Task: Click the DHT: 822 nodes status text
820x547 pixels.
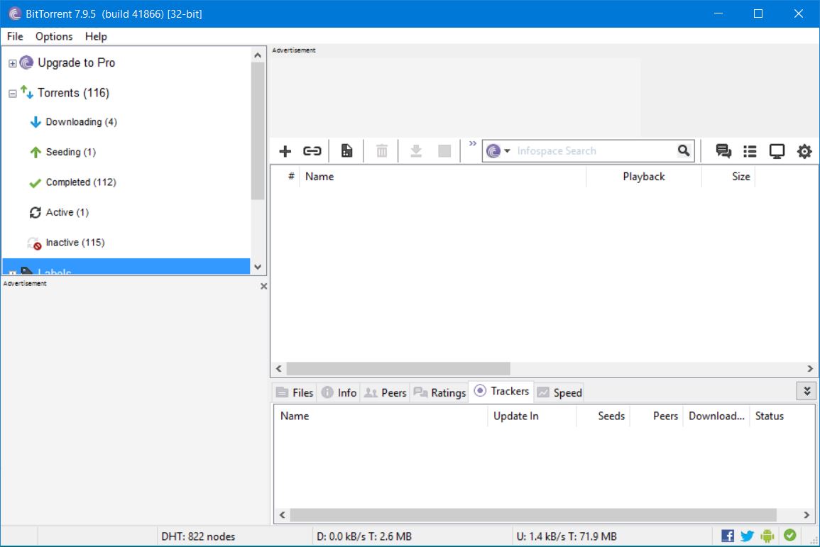Action: (x=198, y=536)
